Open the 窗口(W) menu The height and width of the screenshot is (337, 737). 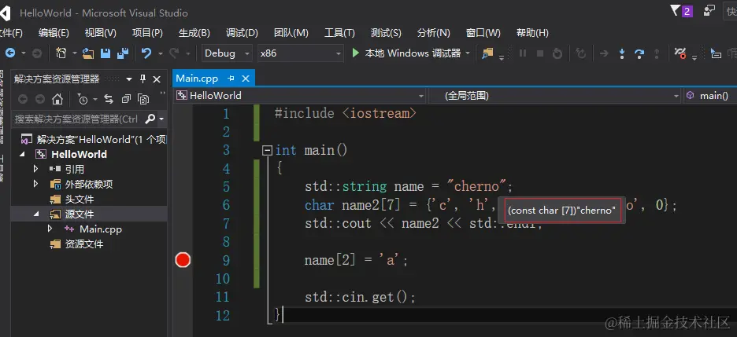(483, 33)
